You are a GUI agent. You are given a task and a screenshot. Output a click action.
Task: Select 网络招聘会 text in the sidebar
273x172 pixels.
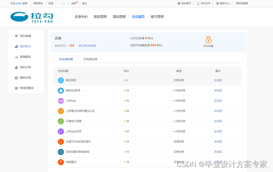point(27,88)
